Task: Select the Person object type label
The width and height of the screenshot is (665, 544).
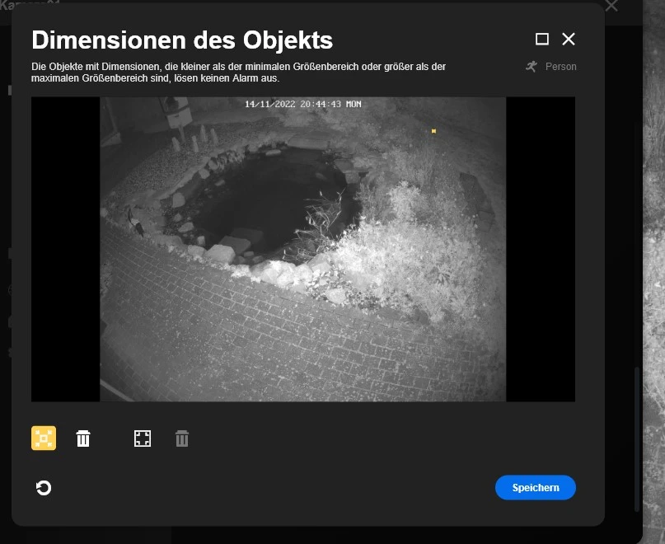Action: (561, 67)
